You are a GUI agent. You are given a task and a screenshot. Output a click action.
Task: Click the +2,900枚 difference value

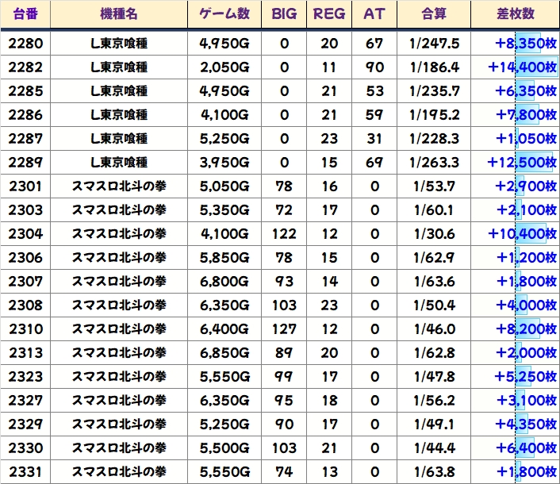[526, 186]
